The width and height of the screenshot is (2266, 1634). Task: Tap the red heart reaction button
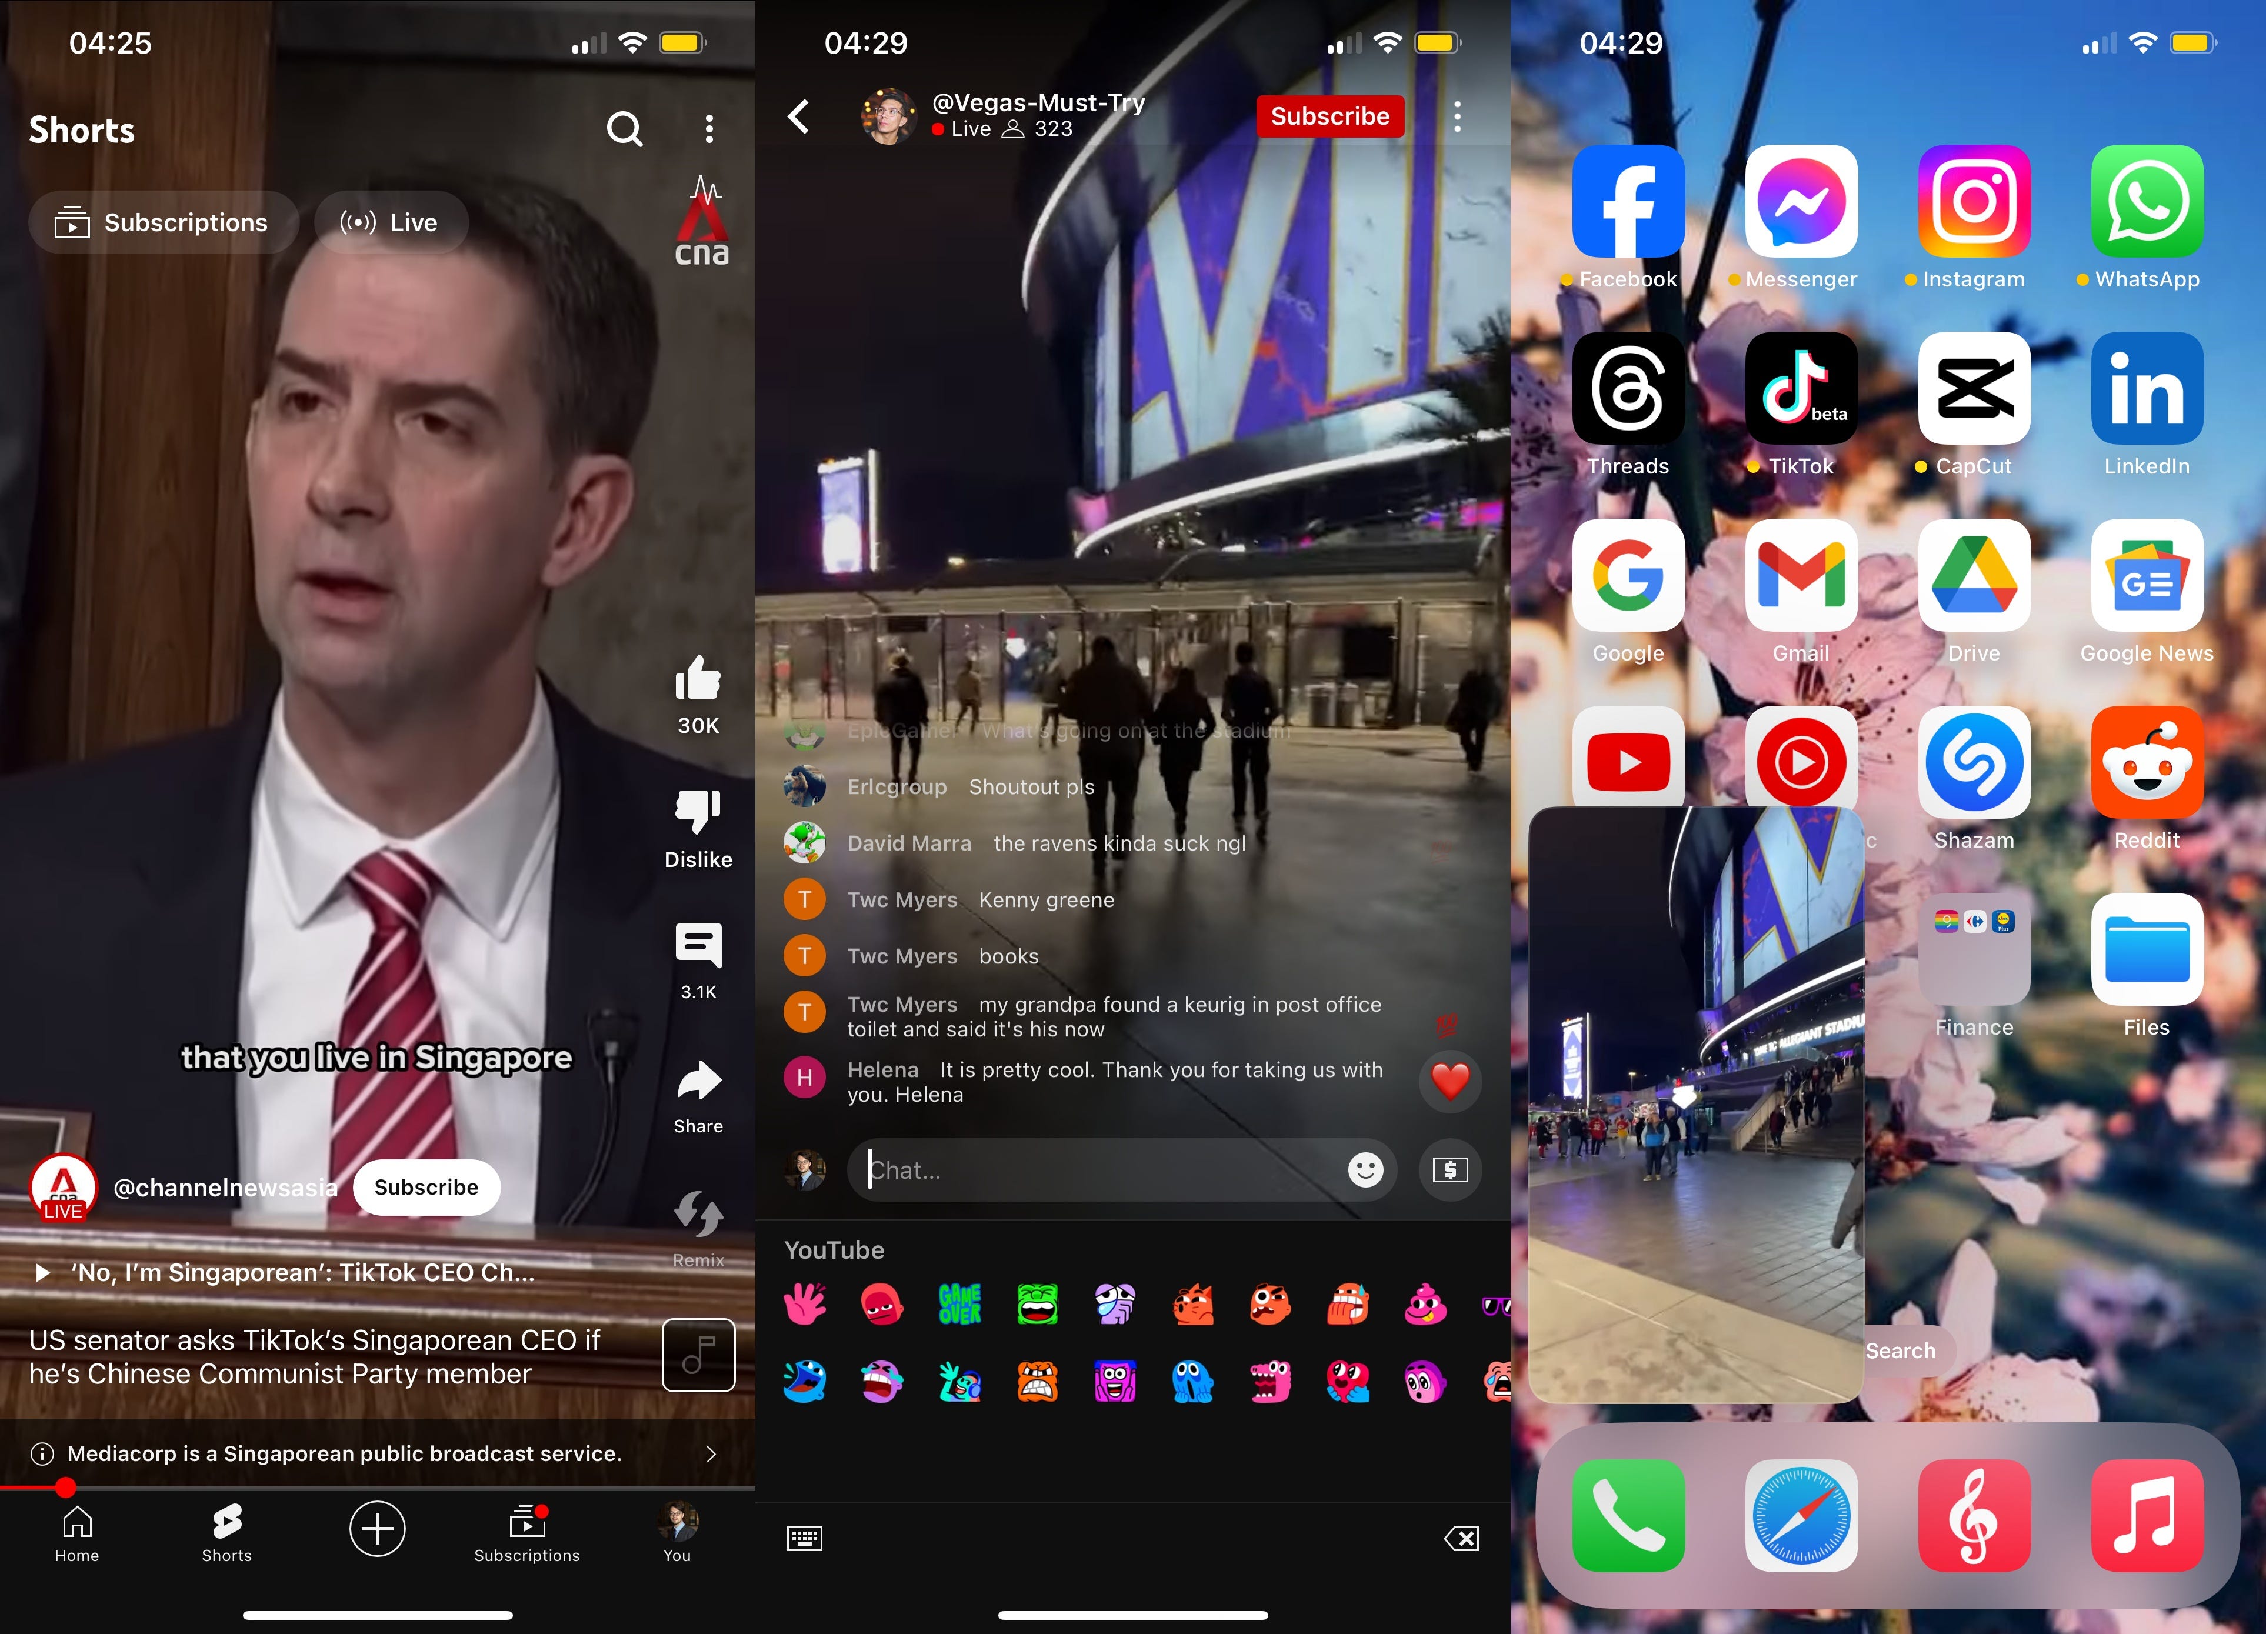[x=1451, y=1081]
